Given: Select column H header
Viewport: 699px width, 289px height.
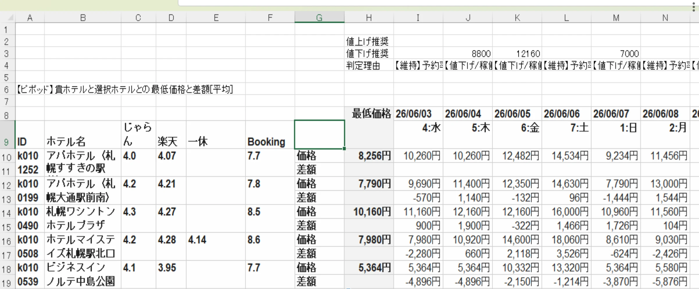Looking at the screenshot, I should tap(369, 17).
